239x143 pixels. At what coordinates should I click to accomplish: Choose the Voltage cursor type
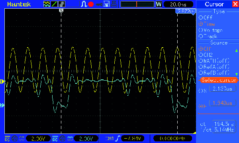pyautogui.click(x=211, y=30)
